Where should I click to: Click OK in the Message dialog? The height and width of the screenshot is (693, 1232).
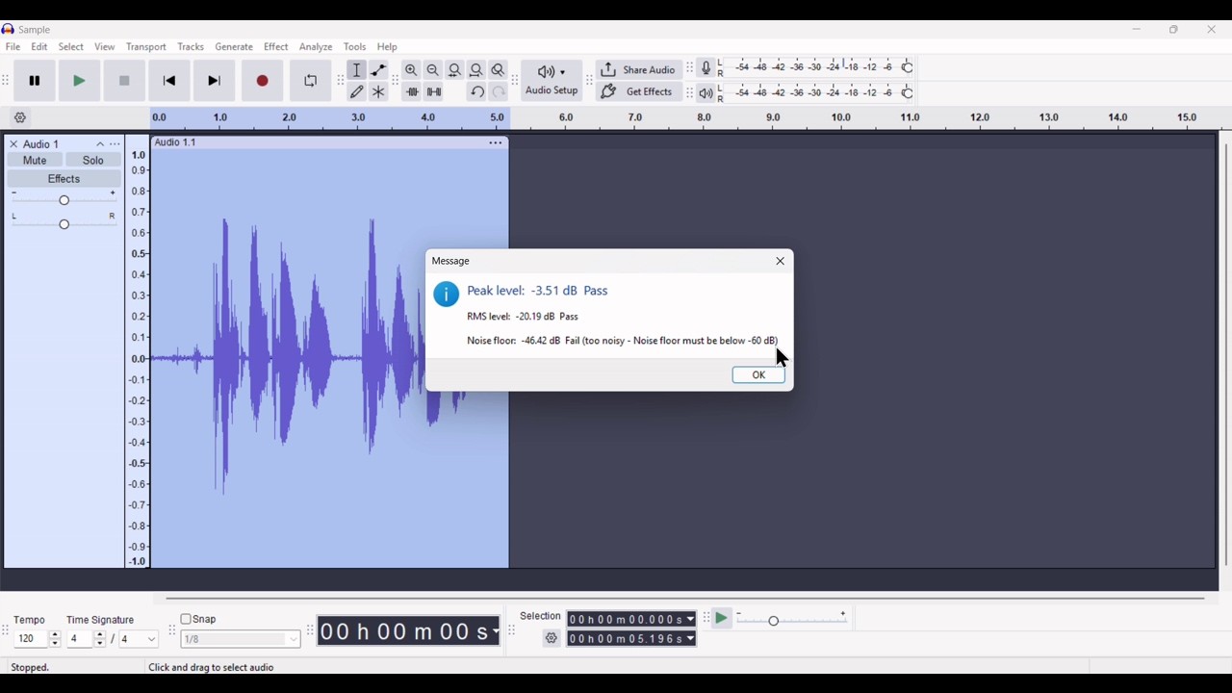point(758,375)
